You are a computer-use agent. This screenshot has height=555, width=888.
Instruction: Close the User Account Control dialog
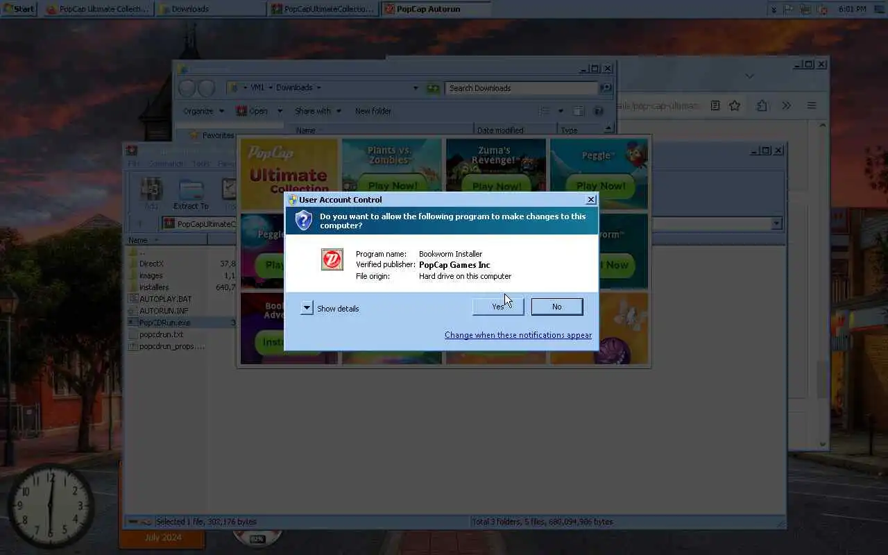(591, 200)
